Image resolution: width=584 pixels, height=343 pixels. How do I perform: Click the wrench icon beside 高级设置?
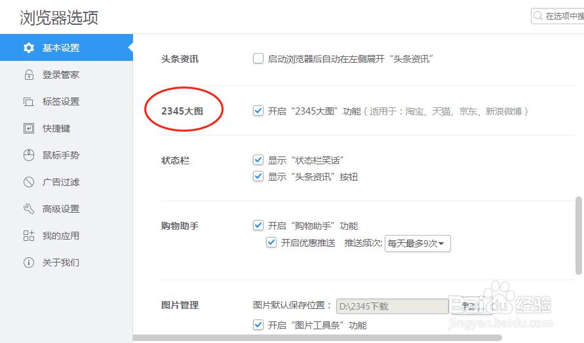coord(29,209)
